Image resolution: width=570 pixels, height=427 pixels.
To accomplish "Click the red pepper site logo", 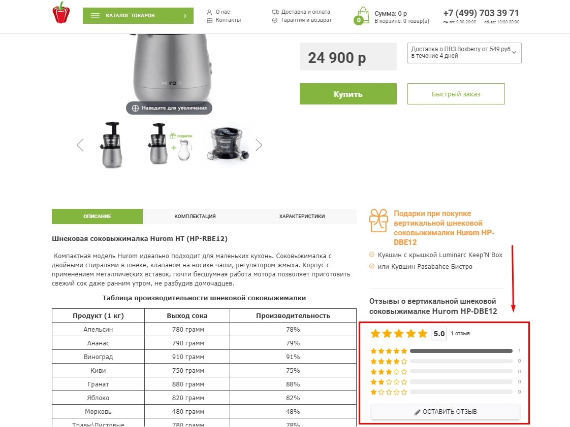I will (61, 13).
